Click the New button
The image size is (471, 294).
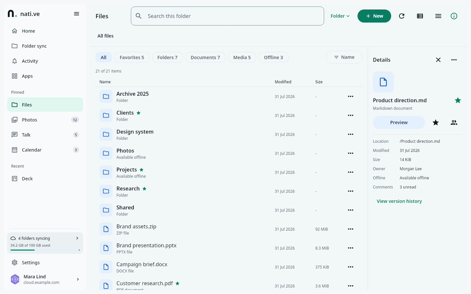(x=374, y=16)
